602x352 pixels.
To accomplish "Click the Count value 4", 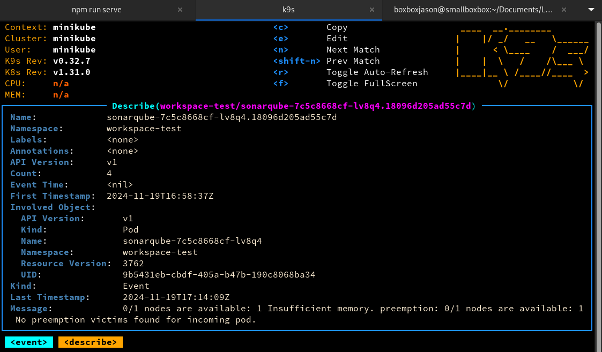I will pyautogui.click(x=109, y=173).
